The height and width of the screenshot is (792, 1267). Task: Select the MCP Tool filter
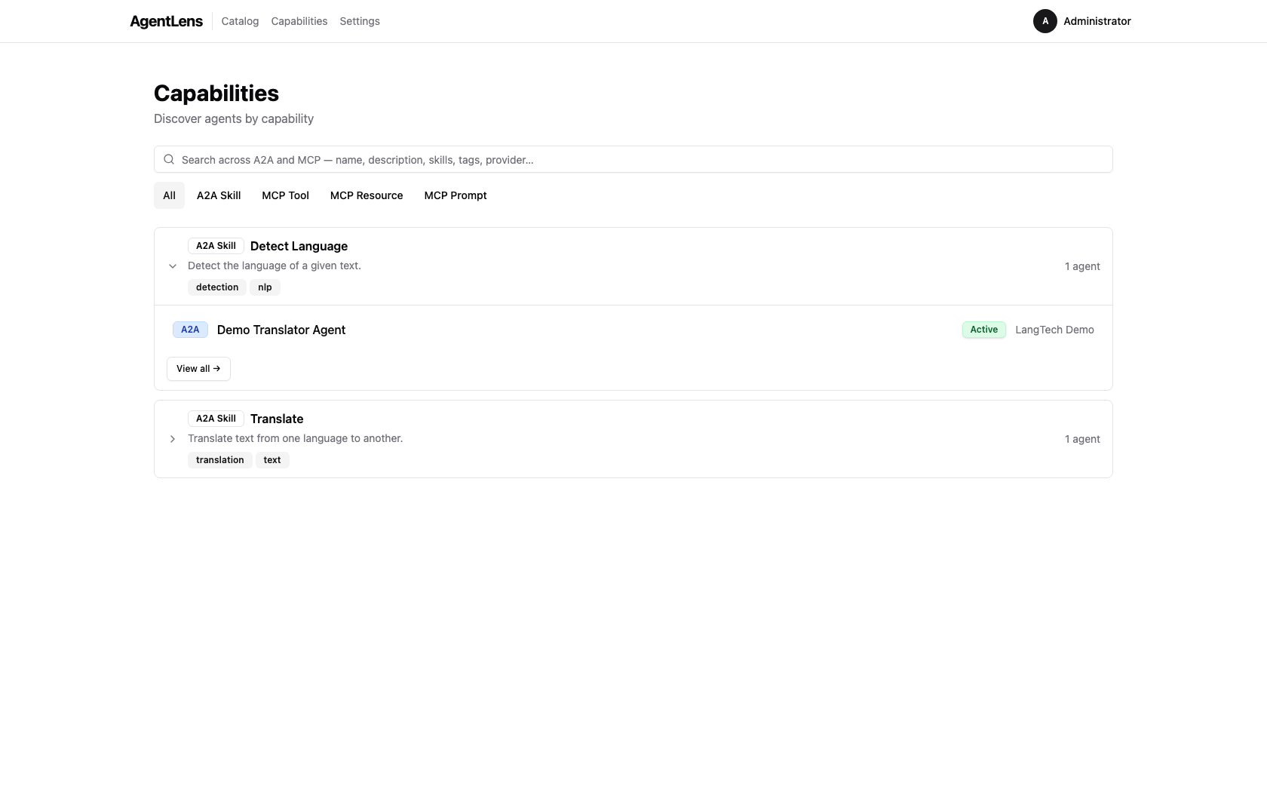[x=285, y=195]
